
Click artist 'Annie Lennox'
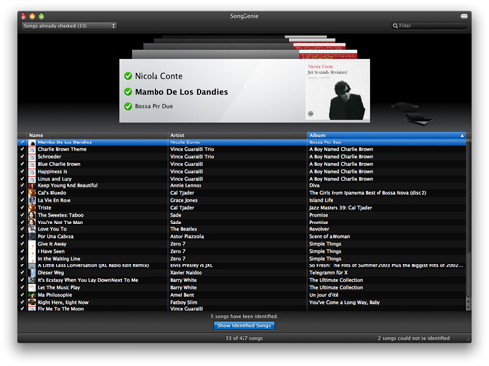(186, 185)
